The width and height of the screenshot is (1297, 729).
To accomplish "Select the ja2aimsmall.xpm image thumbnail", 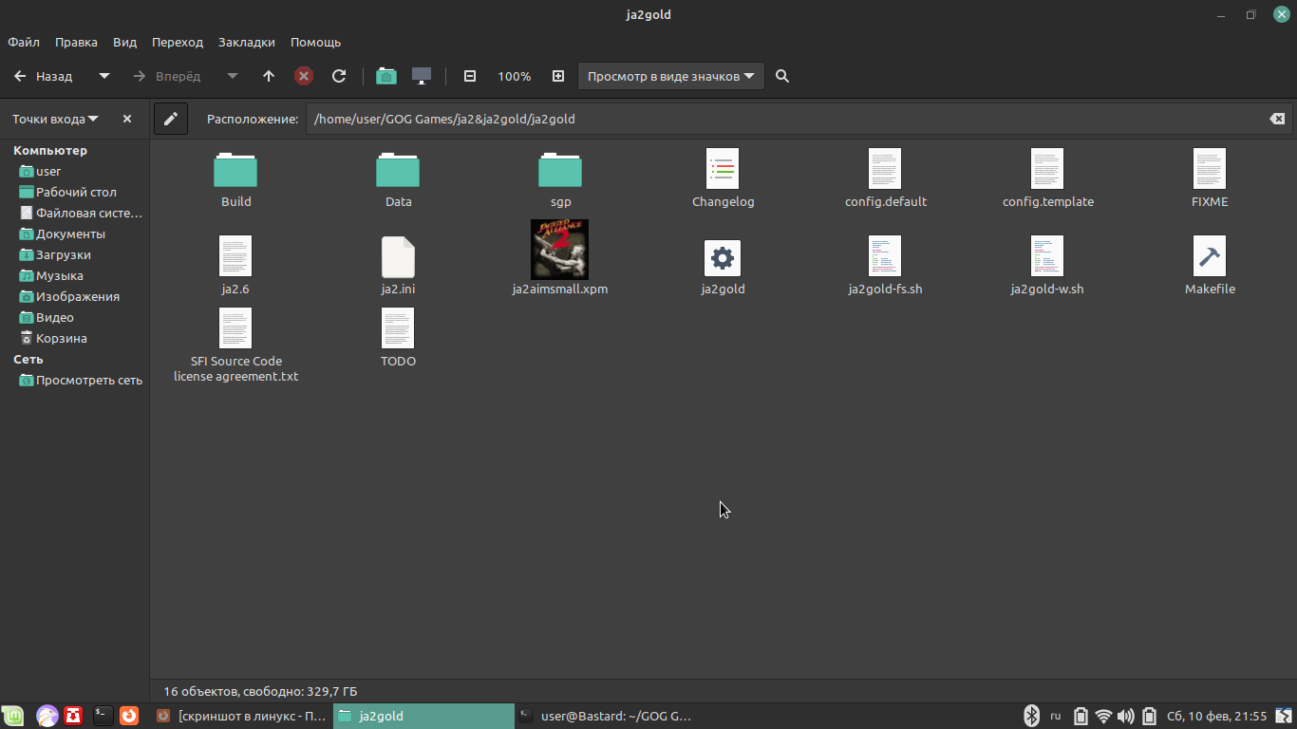I will click(x=559, y=250).
